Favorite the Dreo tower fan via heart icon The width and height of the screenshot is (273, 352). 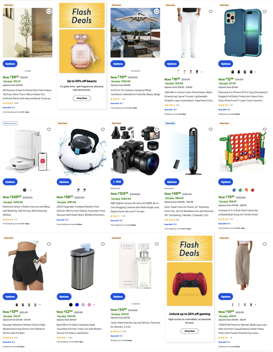click(211, 129)
